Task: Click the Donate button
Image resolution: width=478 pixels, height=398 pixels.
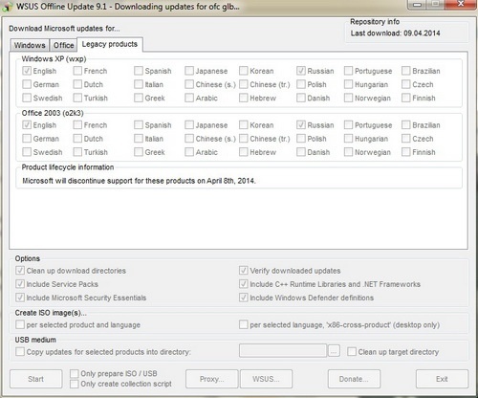Action: 354,379
